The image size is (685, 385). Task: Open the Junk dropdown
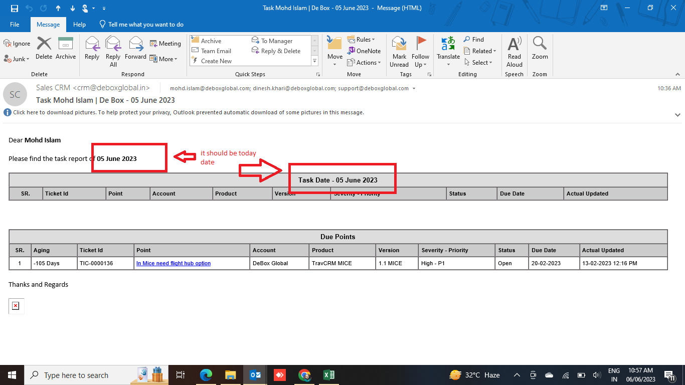[17, 59]
